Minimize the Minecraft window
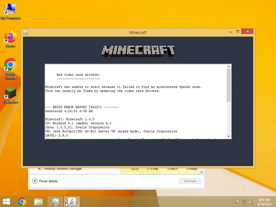 pyautogui.click(x=230, y=32)
